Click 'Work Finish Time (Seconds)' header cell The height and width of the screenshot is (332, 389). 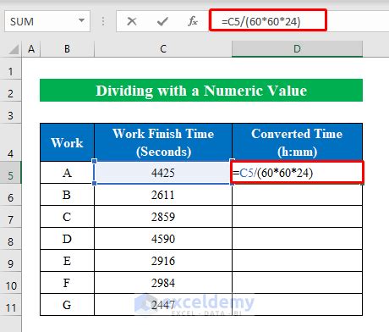coord(163,142)
